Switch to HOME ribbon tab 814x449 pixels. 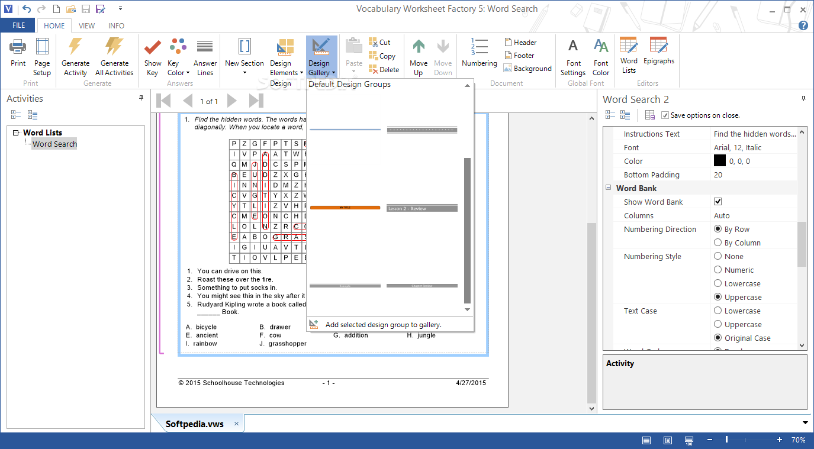click(x=54, y=25)
